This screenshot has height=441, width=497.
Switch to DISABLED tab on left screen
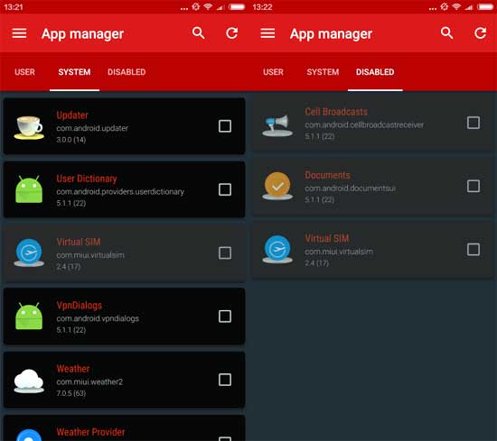[127, 72]
